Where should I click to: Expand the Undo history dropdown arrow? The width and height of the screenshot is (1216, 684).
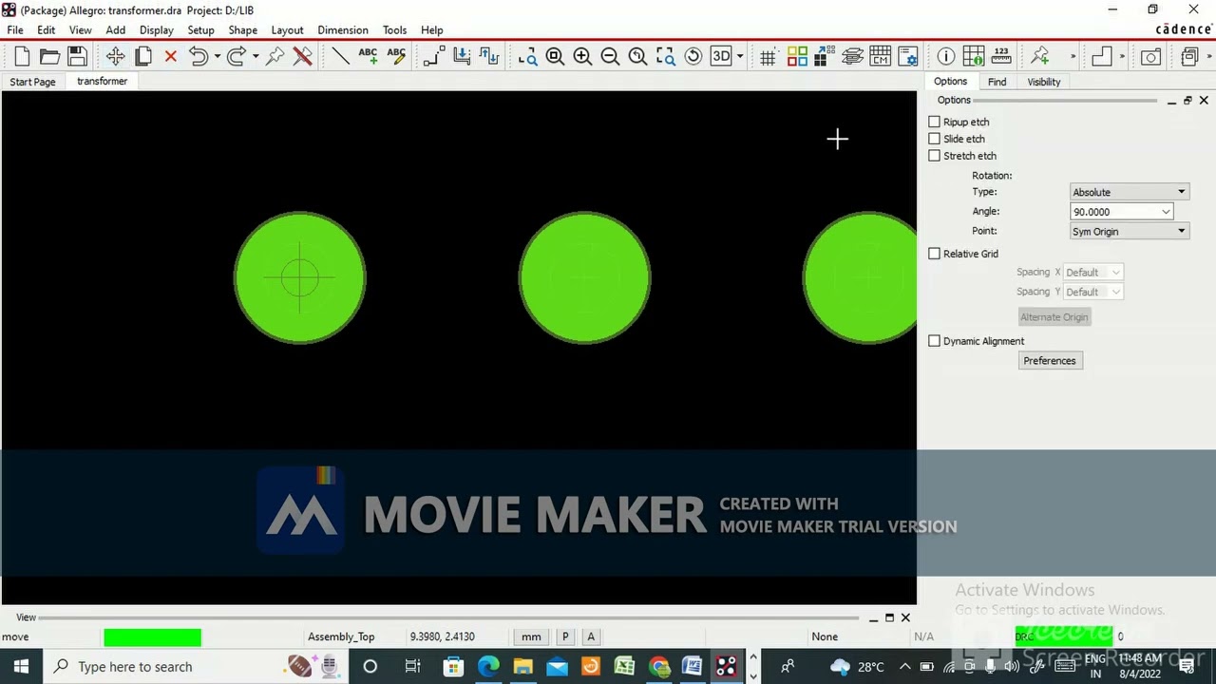(217, 57)
